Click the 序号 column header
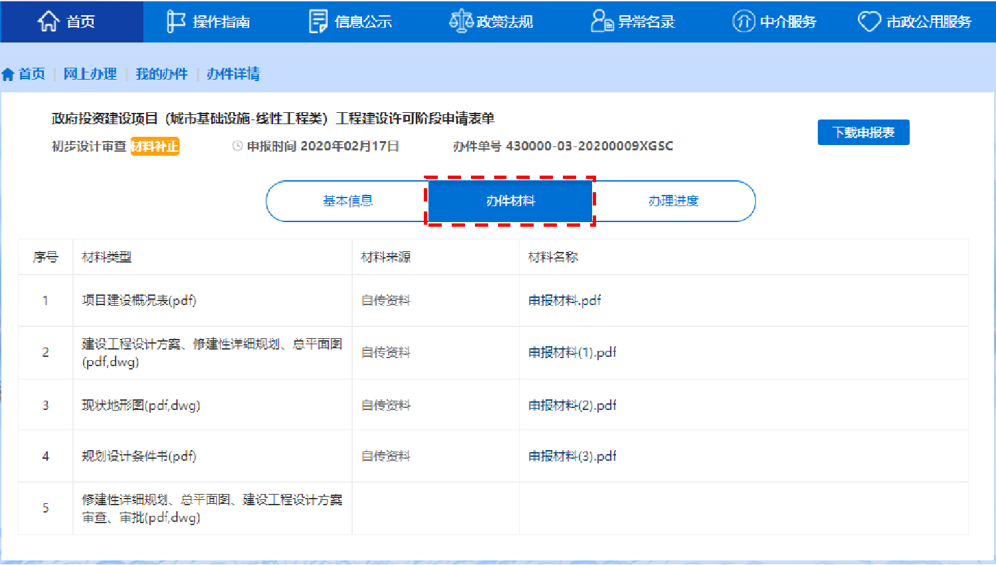 pos(45,257)
